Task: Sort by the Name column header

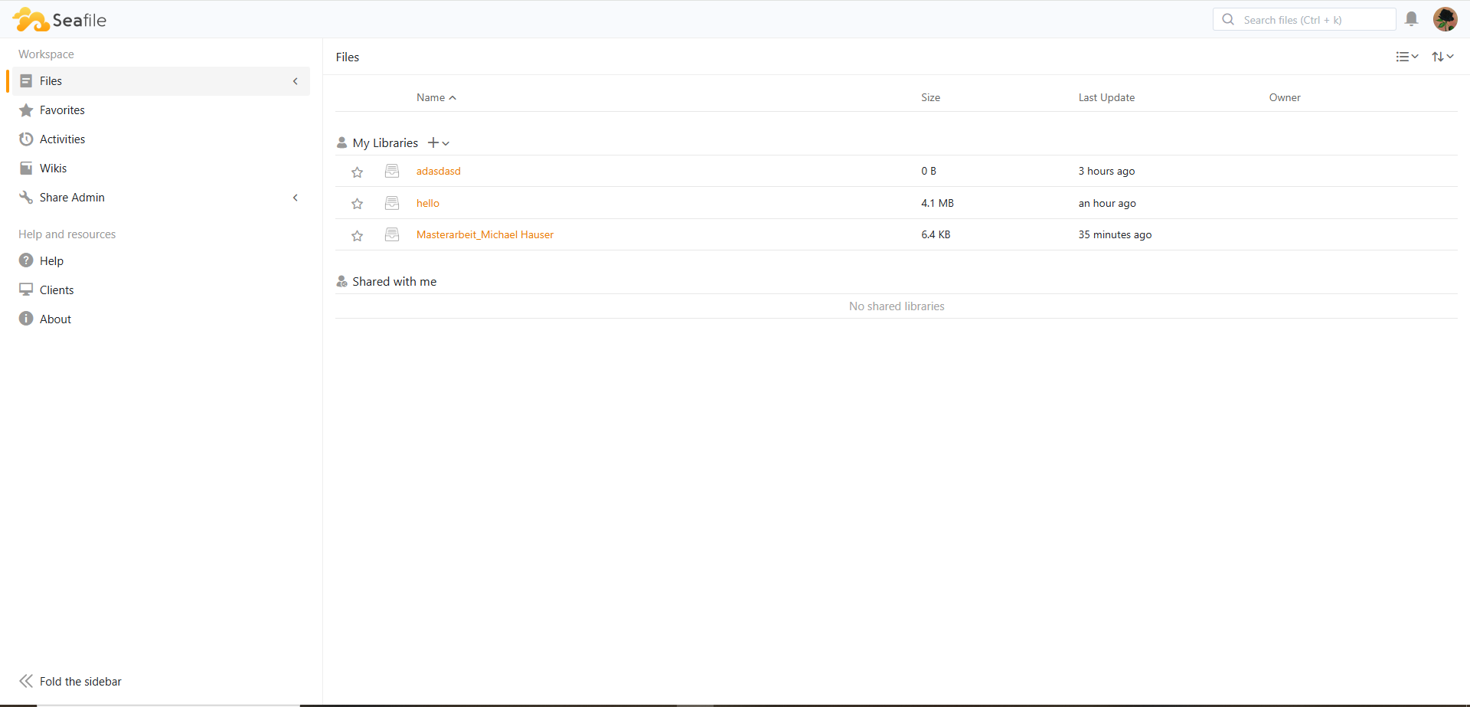Action: click(x=436, y=98)
